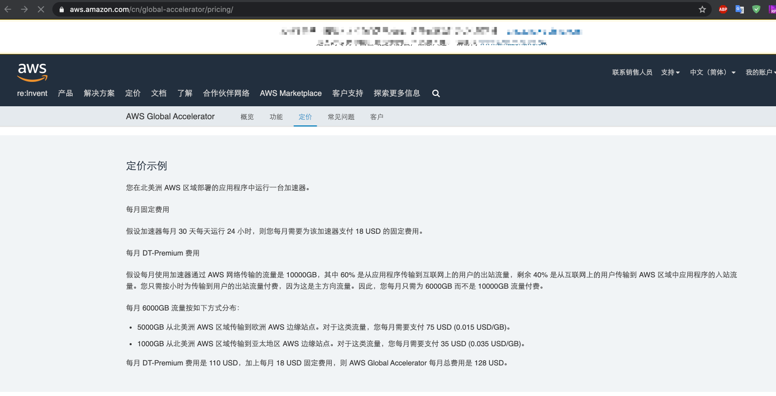The height and width of the screenshot is (396, 776).
Task: View site info via lock icon
Action: click(62, 9)
